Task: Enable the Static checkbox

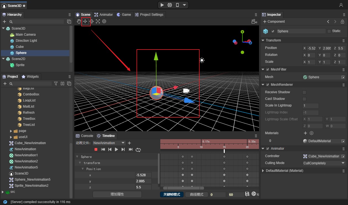Action: [x=329, y=31]
